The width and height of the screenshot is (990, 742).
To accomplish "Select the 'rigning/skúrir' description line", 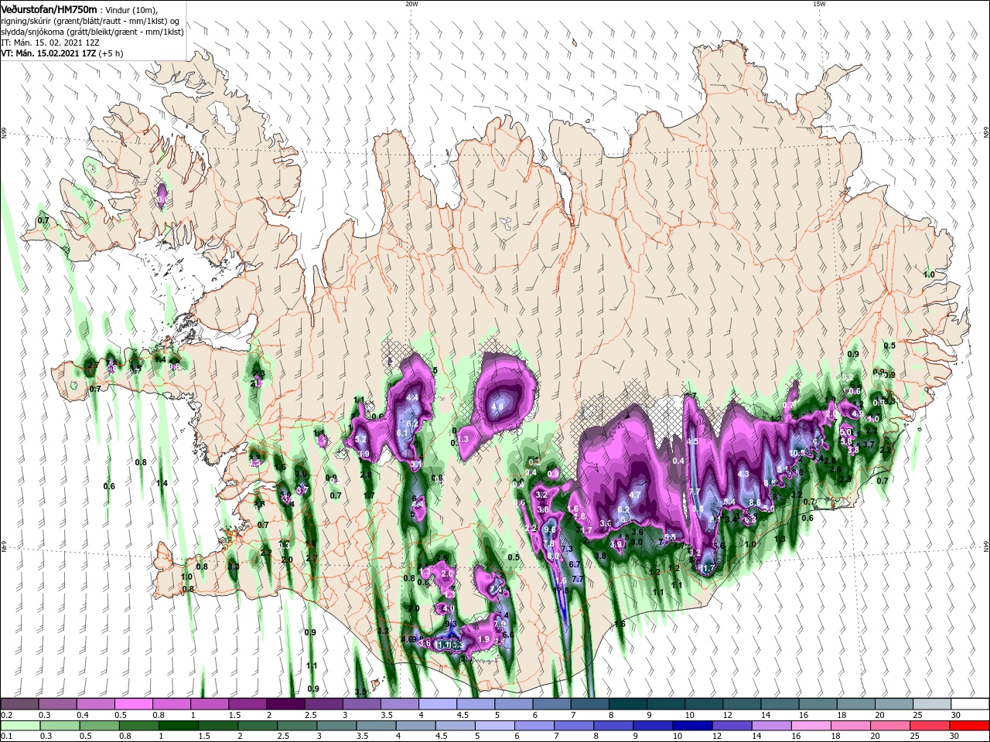I will coord(90,21).
